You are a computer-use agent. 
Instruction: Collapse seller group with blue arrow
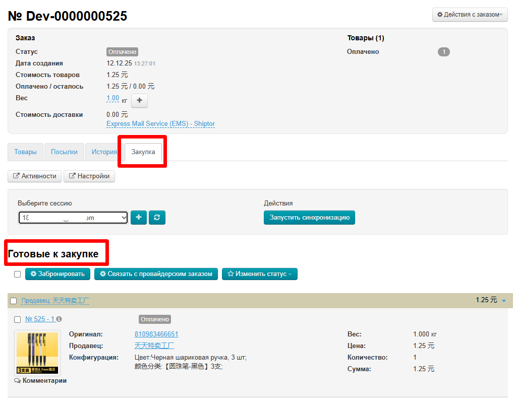tap(503, 301)
